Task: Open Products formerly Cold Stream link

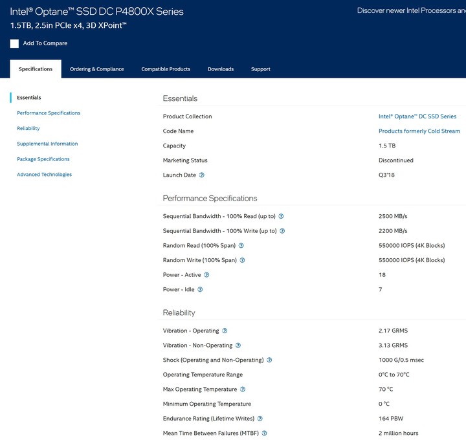Action: (419, 131)
